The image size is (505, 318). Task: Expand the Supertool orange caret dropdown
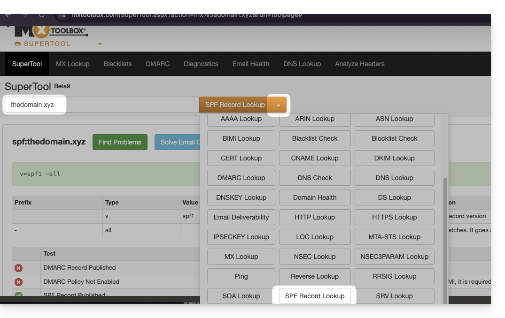point(100,44)
